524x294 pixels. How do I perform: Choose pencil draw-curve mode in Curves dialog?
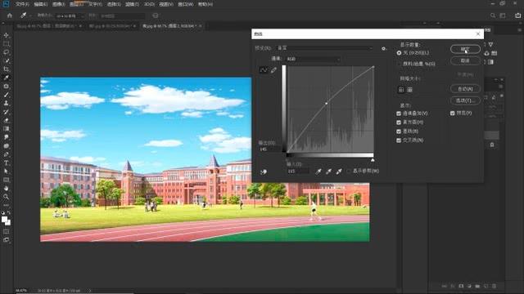pos(273,70)
